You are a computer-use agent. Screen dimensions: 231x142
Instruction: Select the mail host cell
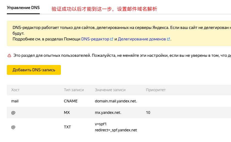[x=15, y=101]
